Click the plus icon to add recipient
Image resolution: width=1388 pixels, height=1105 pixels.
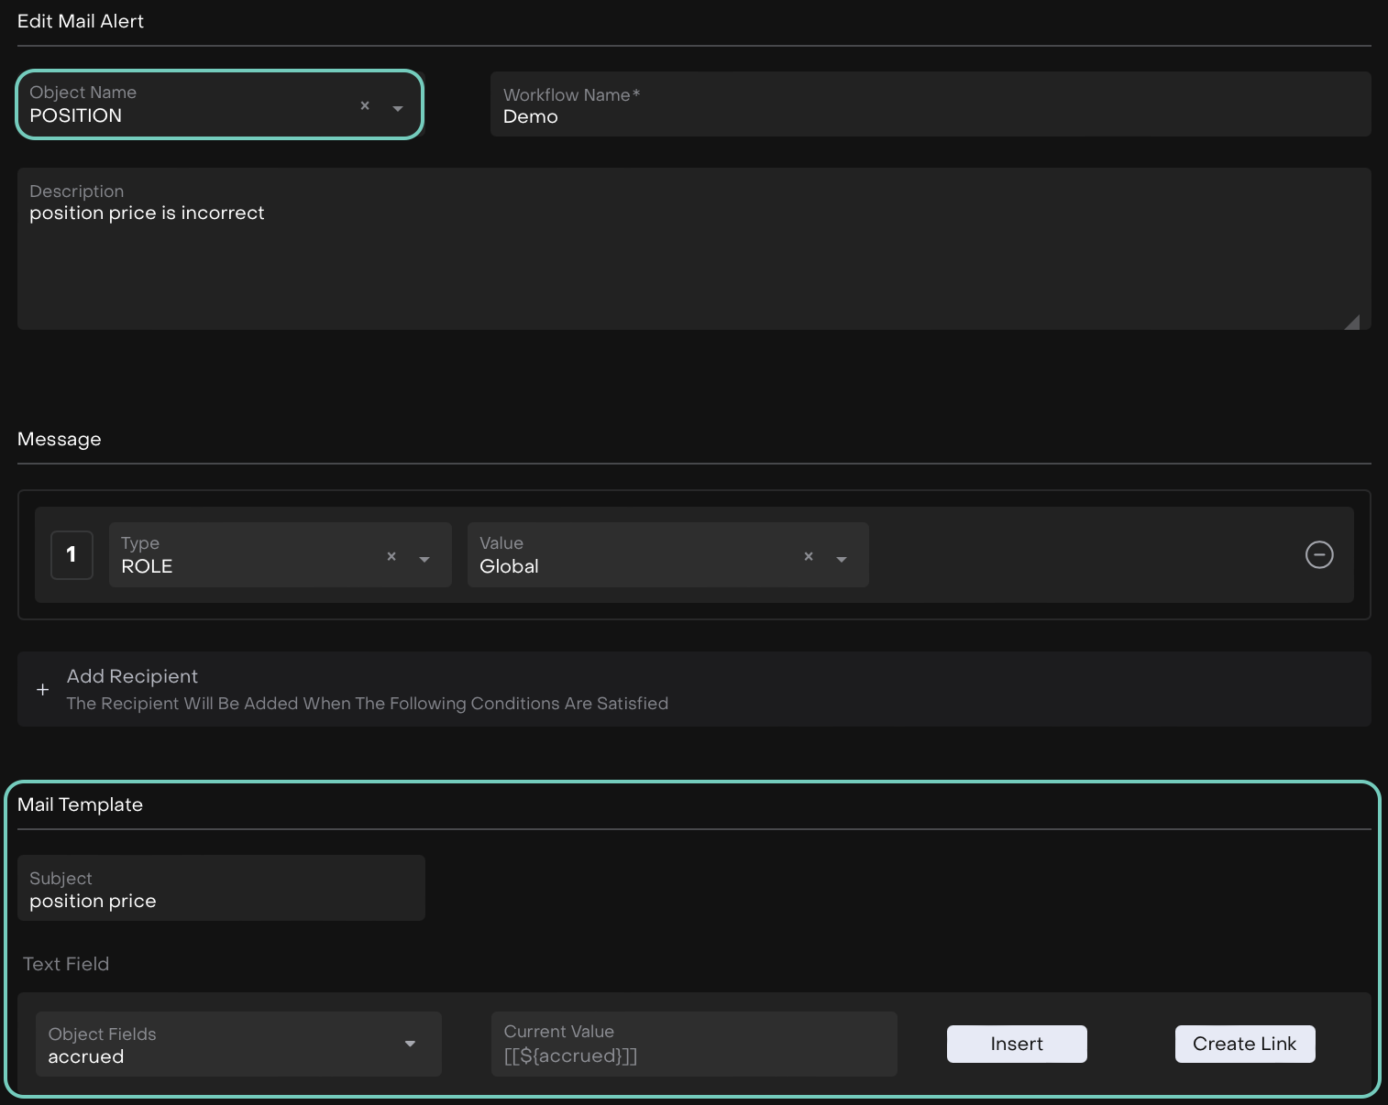click(43, 690)
